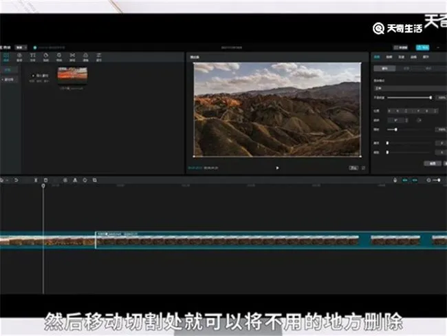Click the Opacity slider handle

coord(430,98)
